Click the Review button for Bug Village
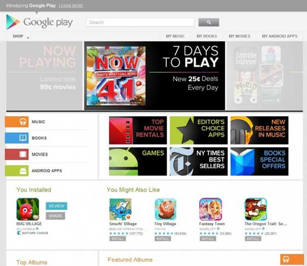Image resolution: width=307 pixels, height=266 pixels. [56, 206]
